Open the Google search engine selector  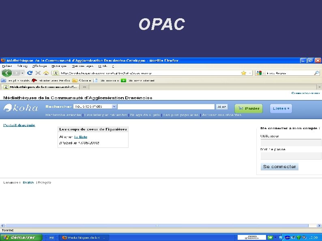click(x=260, y=73)
